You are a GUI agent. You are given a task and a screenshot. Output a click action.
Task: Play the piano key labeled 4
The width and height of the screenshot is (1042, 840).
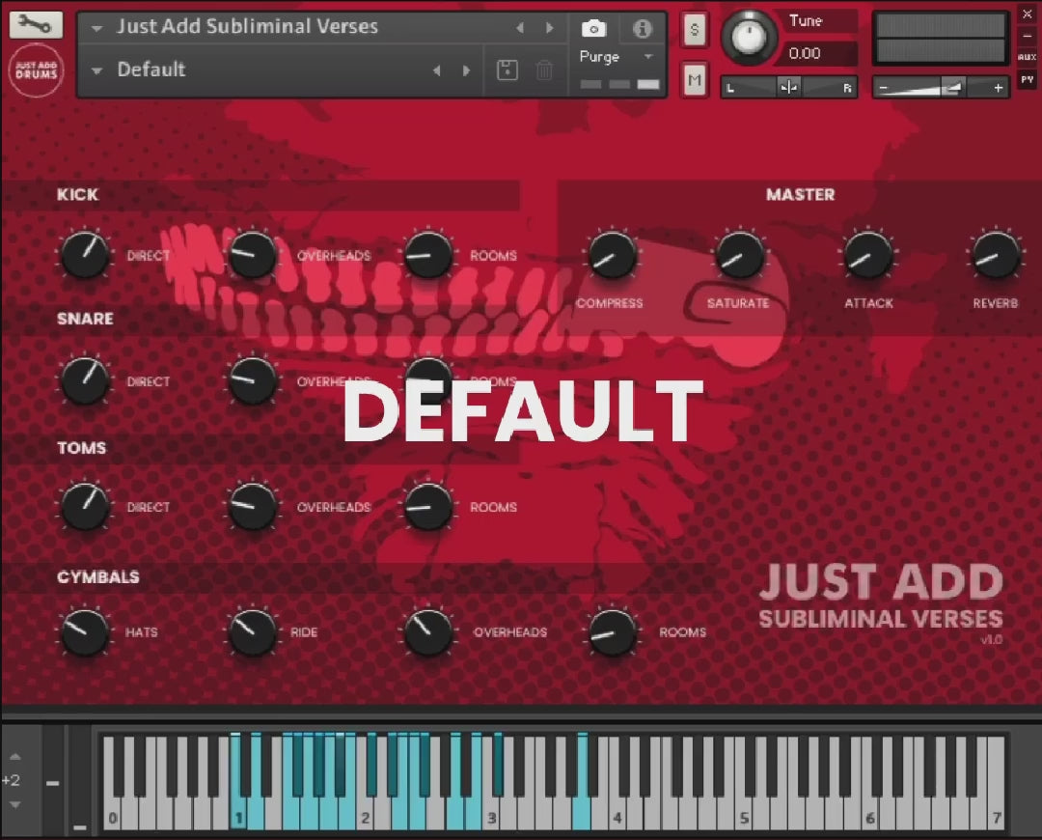click(x=617, y=814)
